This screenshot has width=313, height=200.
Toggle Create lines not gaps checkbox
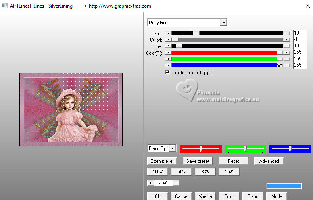coord(168,73)
